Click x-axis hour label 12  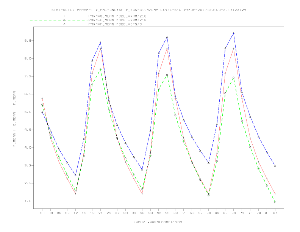76,213
